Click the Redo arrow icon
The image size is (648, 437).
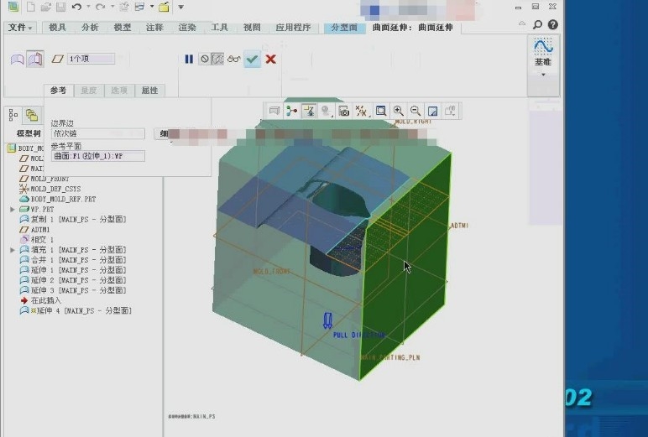(x=100, y=7)
